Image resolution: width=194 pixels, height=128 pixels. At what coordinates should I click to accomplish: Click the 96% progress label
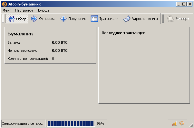click(101, 123)
